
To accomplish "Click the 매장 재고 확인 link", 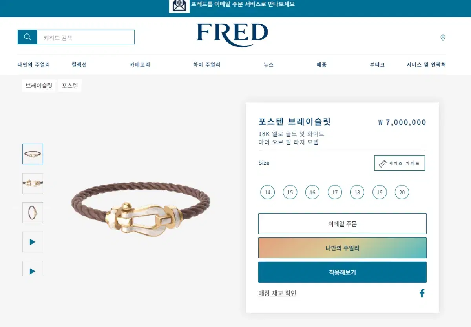I will click(277, 293).
